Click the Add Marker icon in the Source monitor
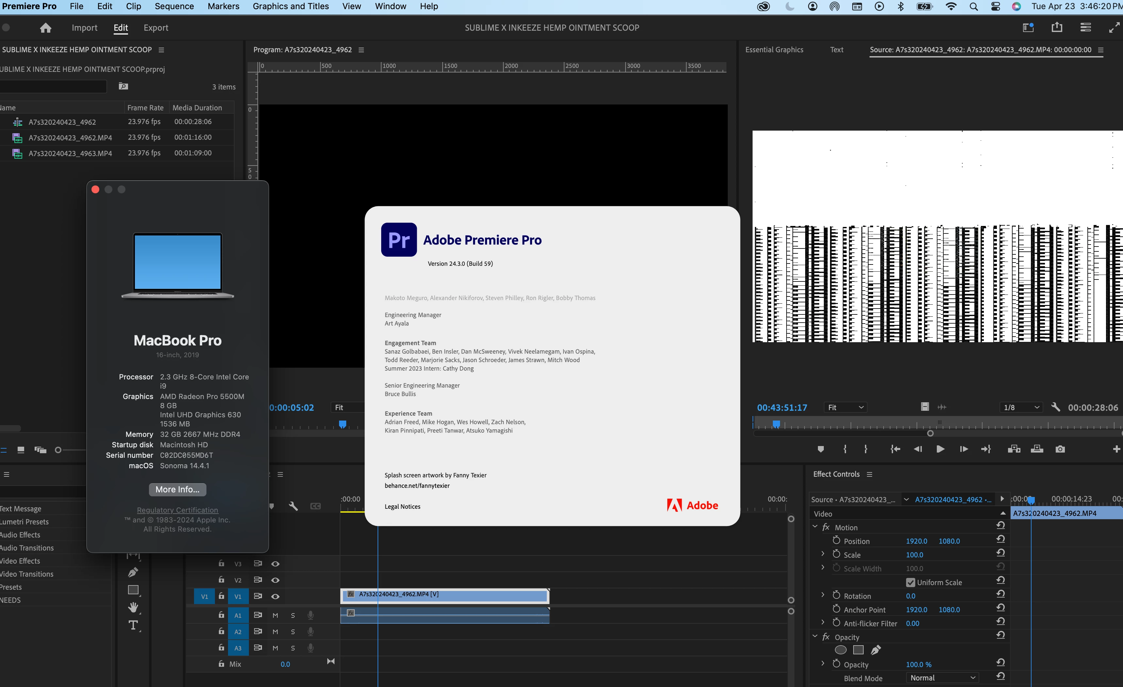Viewport: 1123px width, 687px height. tap(821, 449)
